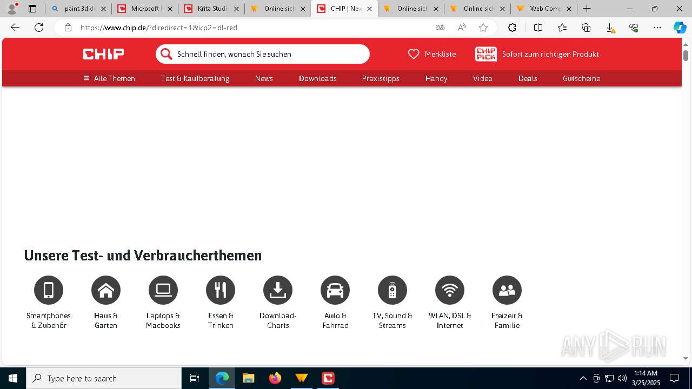
Task: Click the magnifier icon in search box
Action: [167, 54]
